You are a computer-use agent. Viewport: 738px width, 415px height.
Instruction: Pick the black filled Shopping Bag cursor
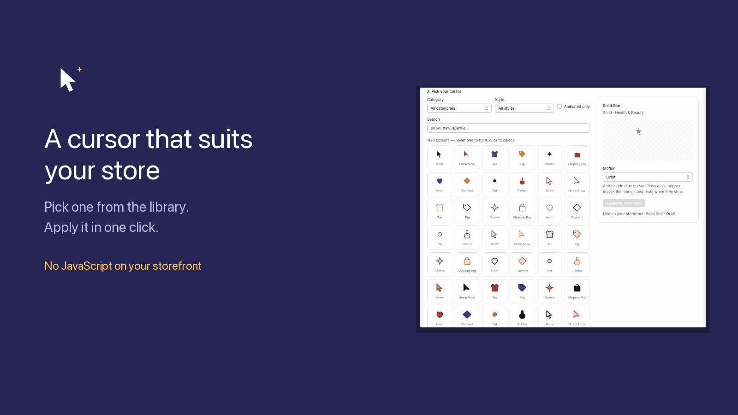577,291
